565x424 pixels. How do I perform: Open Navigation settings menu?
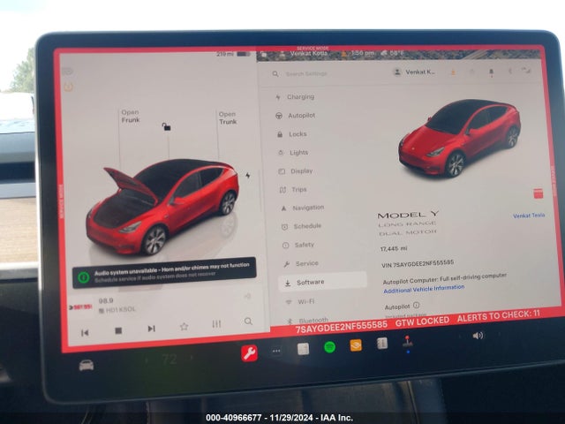[303, 208]
